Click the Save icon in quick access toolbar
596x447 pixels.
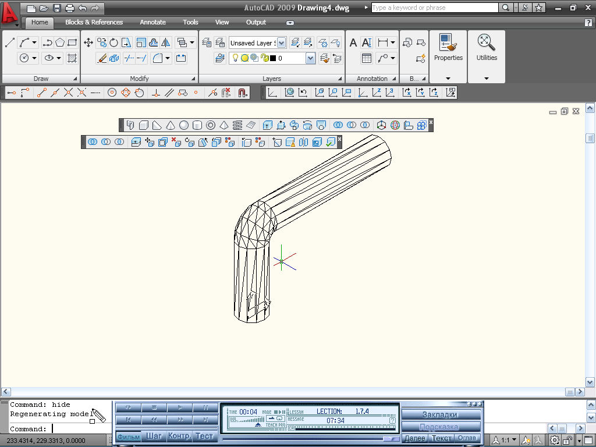pos(57,8)
